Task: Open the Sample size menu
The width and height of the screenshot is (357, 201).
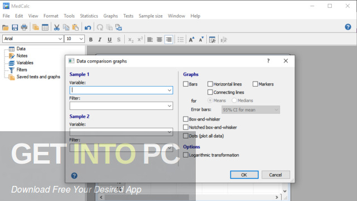Action: coord(151,16)
